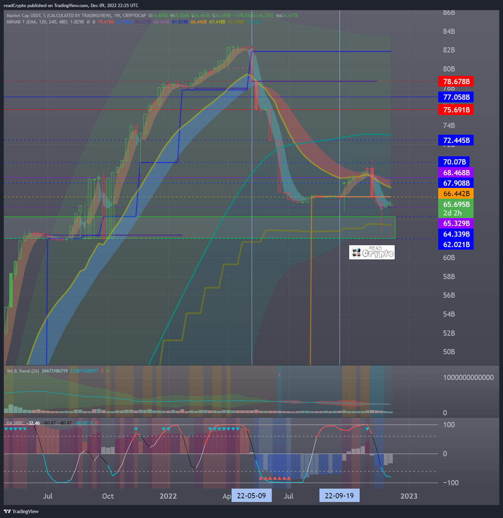The width and height of the screenshot is (503, 518).
Task: Select the 'Vol & Trend (26)' indicator label
Action: point(23,371)
